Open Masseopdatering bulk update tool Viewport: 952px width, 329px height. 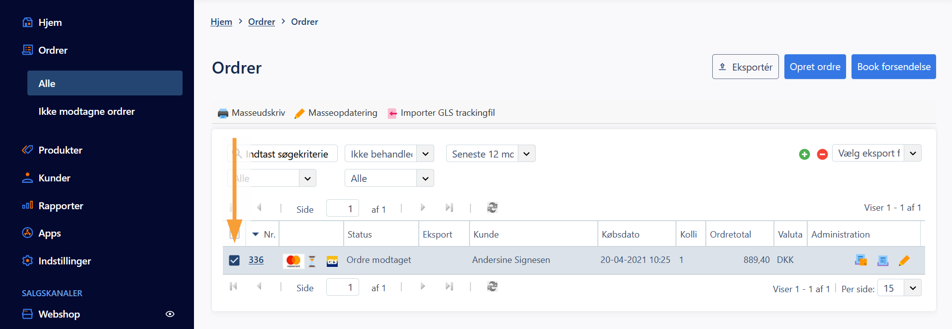tap(336, 113)
